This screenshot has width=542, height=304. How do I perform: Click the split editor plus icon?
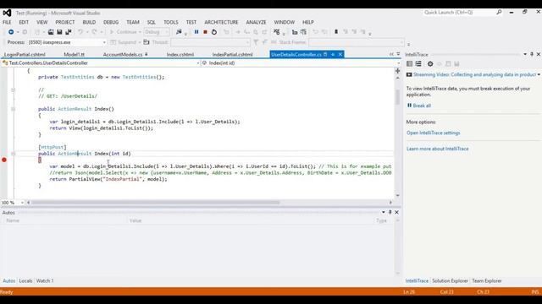(397, 71)
